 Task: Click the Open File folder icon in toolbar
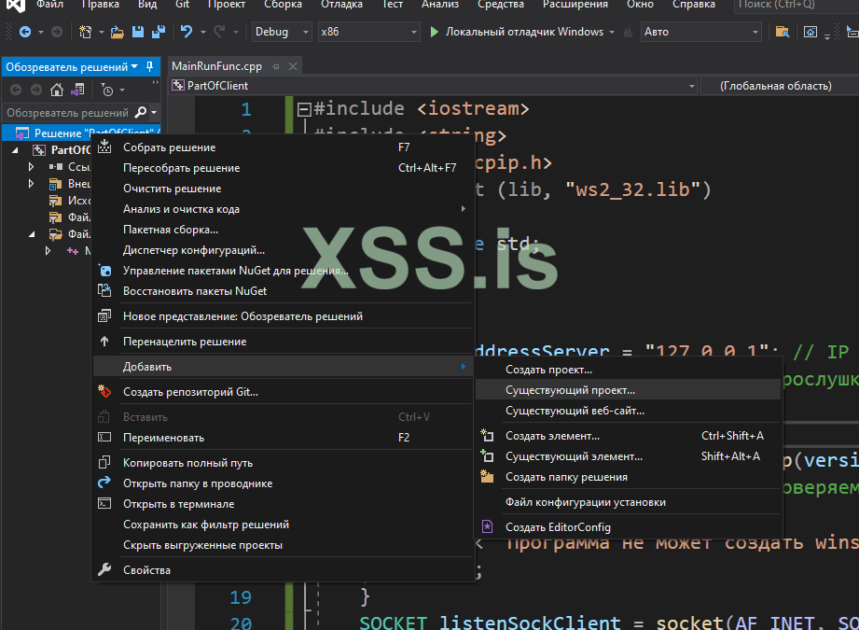pos(118,32)
